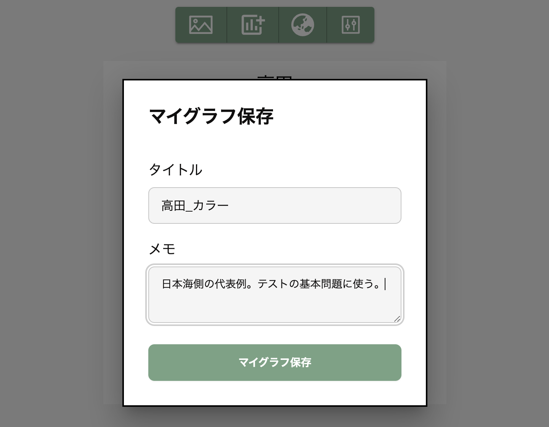Focus the タイトル input field
This screenshot has height=427, width=549.
(274, 205)
